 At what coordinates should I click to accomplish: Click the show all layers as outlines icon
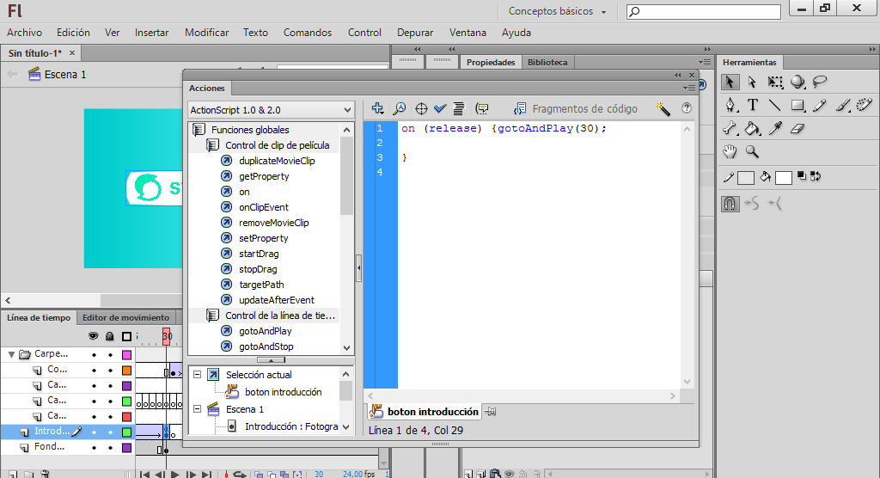point(127,336)
